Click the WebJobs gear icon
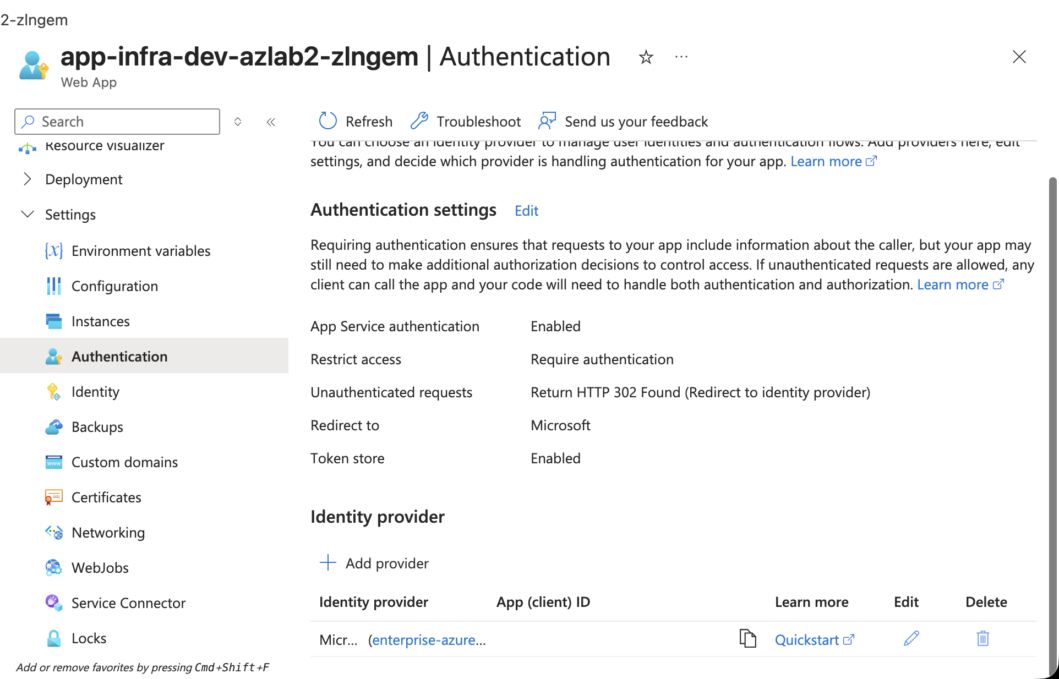 coord(53,568)
